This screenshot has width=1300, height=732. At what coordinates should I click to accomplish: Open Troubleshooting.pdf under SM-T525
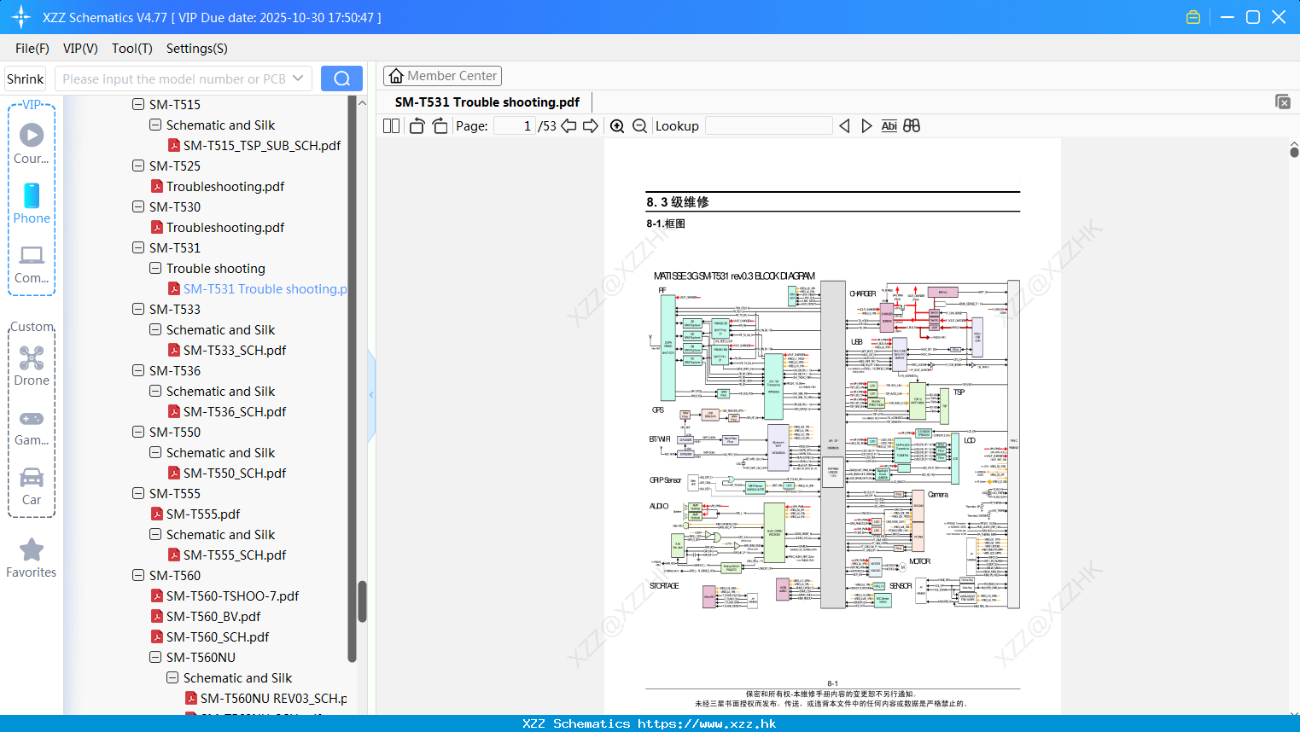217,187
